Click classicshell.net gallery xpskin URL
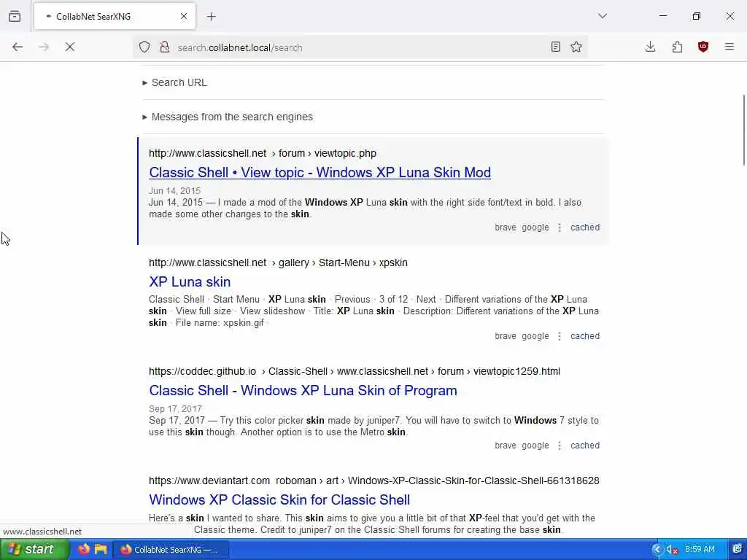This screenshot has height=560, width=747. click(x=278, y=262)
